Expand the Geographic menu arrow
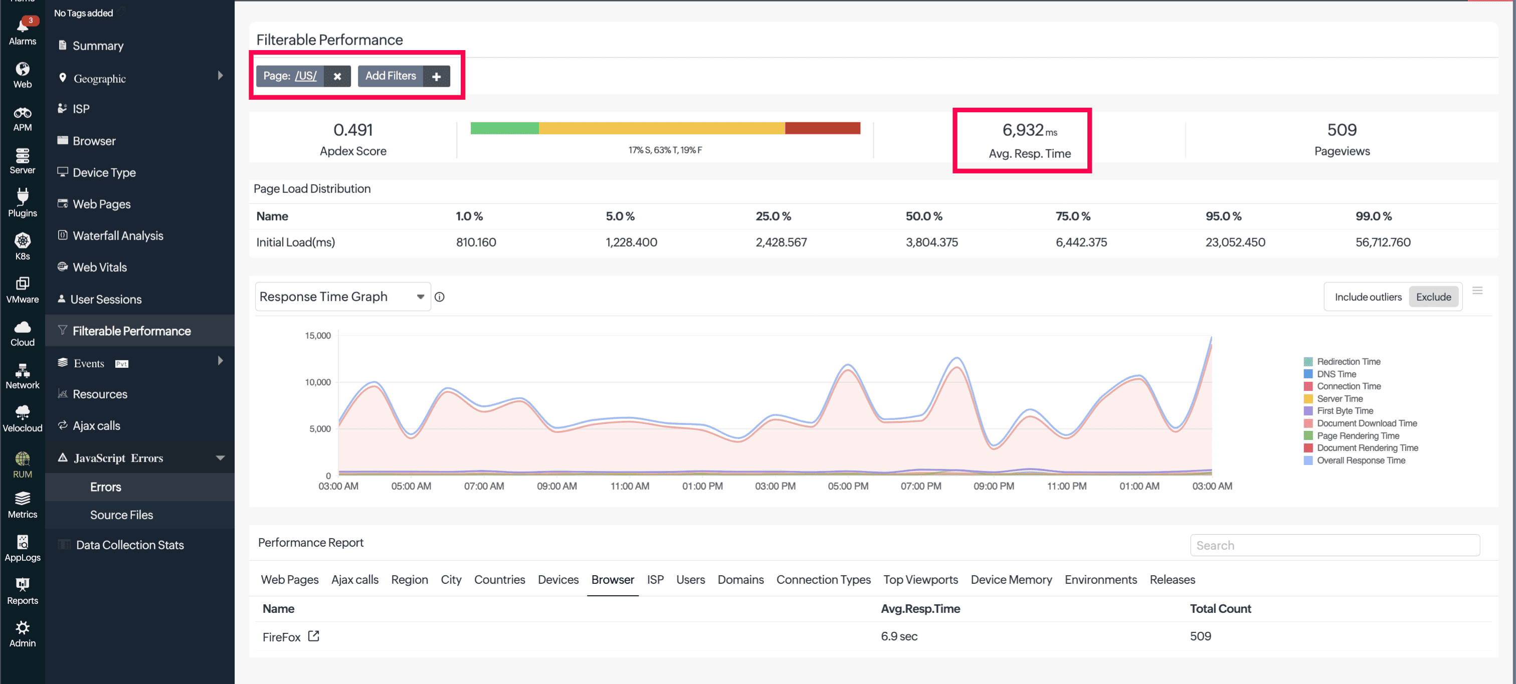The image size is (1516, 684). click(220, 76)
